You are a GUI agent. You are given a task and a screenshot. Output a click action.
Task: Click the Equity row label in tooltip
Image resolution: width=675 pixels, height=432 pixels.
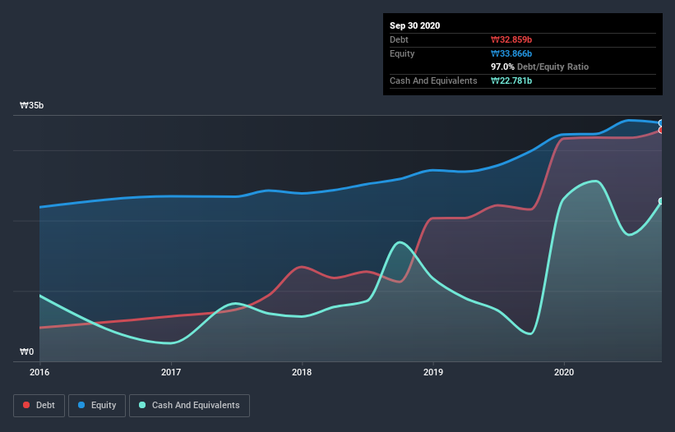[402, 53]
